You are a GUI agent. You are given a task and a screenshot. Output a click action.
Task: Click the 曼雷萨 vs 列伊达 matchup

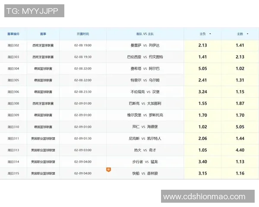pyautogui.click(x=145, y=45)
